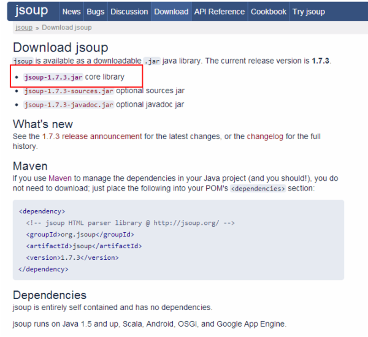Click the jsoup breadcrumb link
The image size is (368, 337).
coord(24,28)
